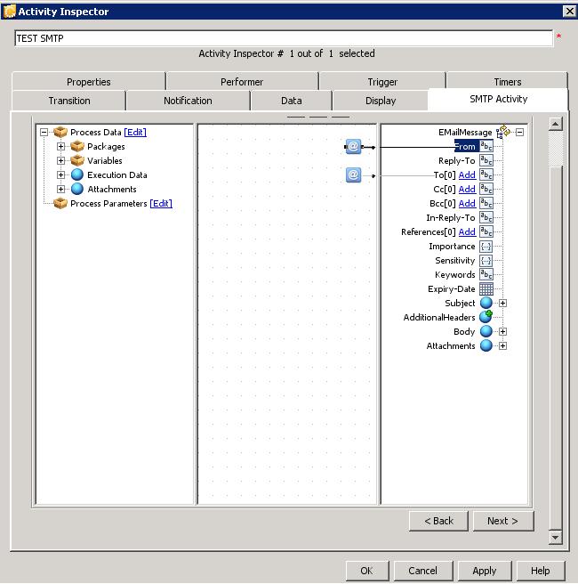Image resolution: width=578 pixels, height=584 pixels.
Task: Confirm with the OK button
Action: point(366,571)
